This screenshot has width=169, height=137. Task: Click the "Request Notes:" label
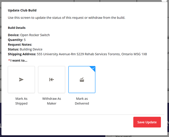click(x=20, y=45)
